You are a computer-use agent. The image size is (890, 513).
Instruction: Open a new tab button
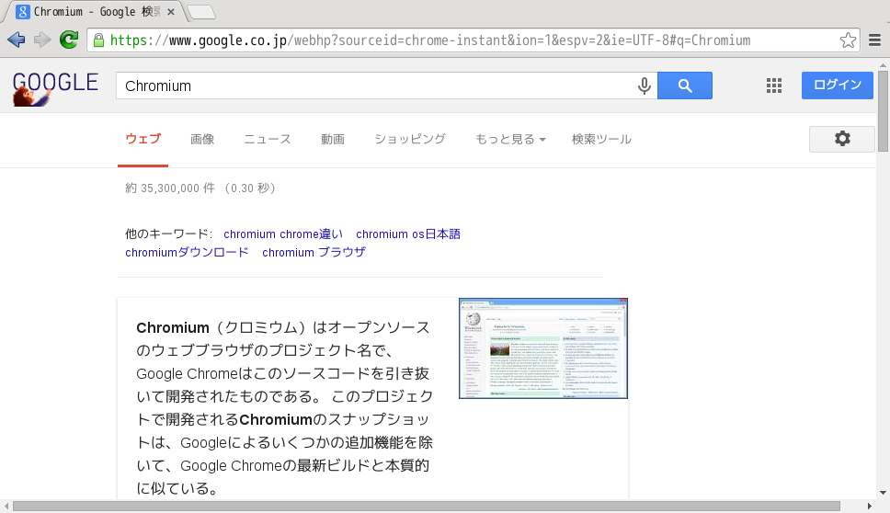pos(201,12)
